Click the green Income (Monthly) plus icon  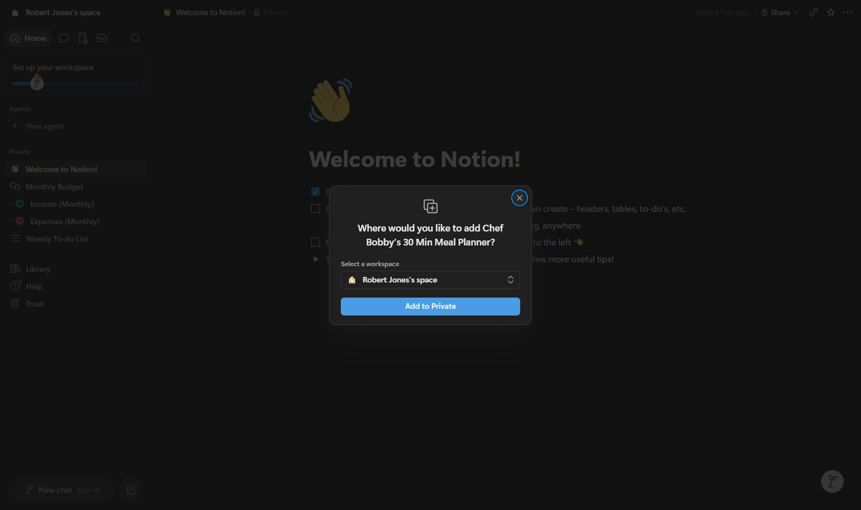(x=20, y=204)
